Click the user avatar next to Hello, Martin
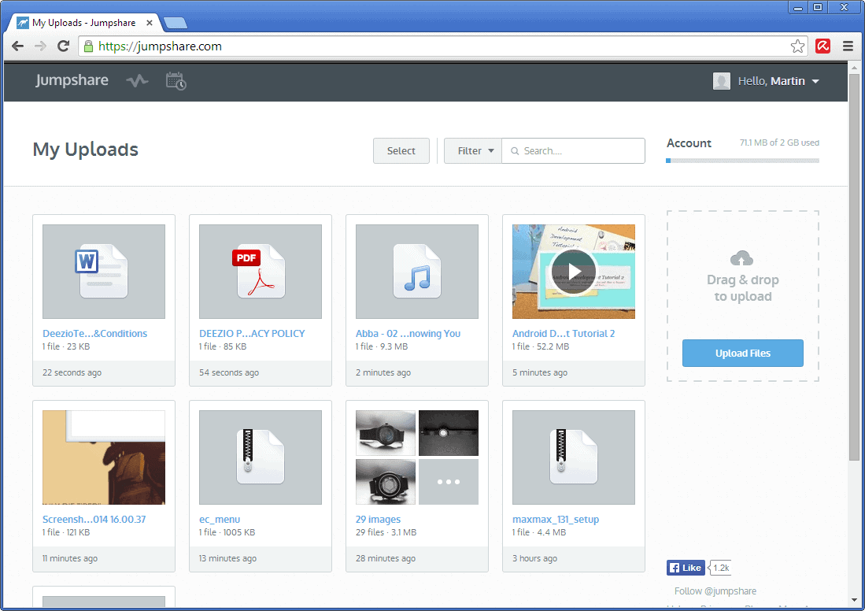The height and width of the screenshot is (611, 865). (x=721, y=81)
